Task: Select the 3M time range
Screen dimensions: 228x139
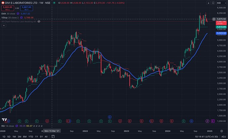Action: 19,137
